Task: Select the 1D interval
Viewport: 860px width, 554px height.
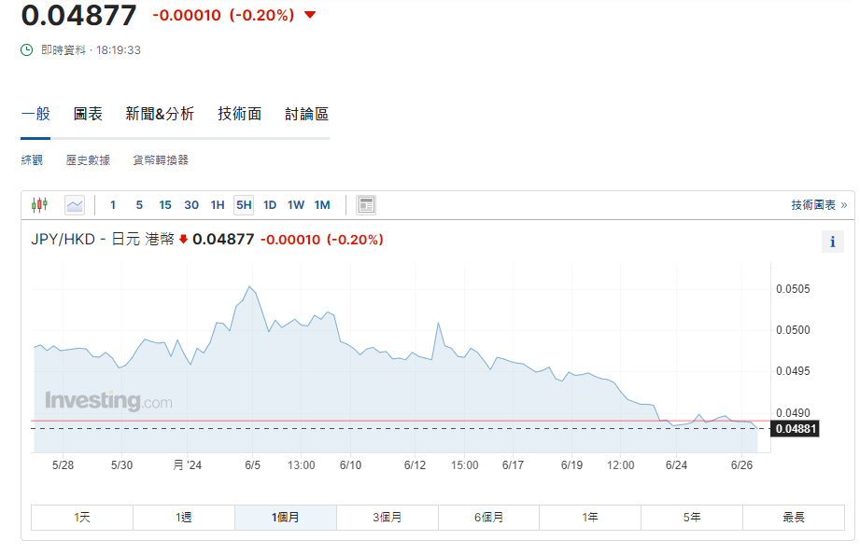Action: [x=269, y=204]
